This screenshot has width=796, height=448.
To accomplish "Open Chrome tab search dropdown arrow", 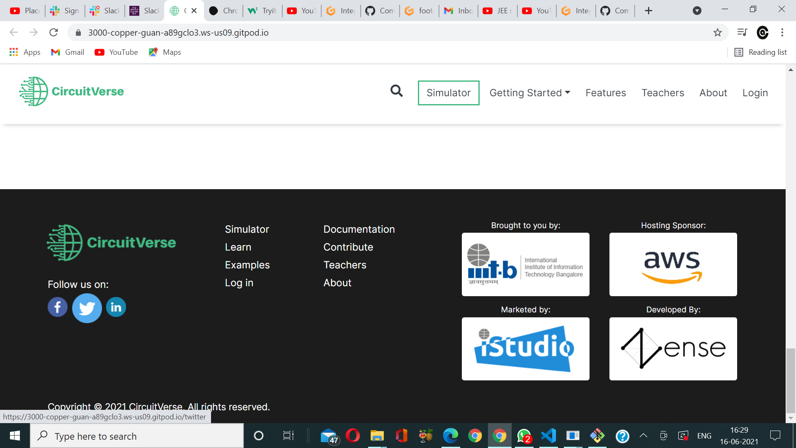I will (x=697, y=11).
